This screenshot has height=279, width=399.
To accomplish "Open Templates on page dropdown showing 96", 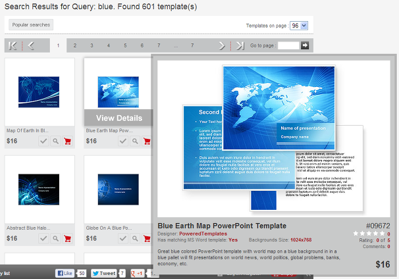I will [299, 26].
